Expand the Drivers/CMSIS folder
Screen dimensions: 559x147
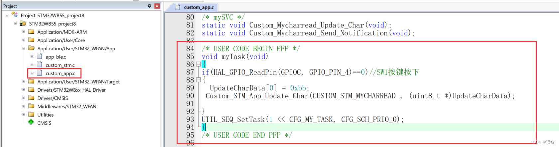tap(24, 98)
